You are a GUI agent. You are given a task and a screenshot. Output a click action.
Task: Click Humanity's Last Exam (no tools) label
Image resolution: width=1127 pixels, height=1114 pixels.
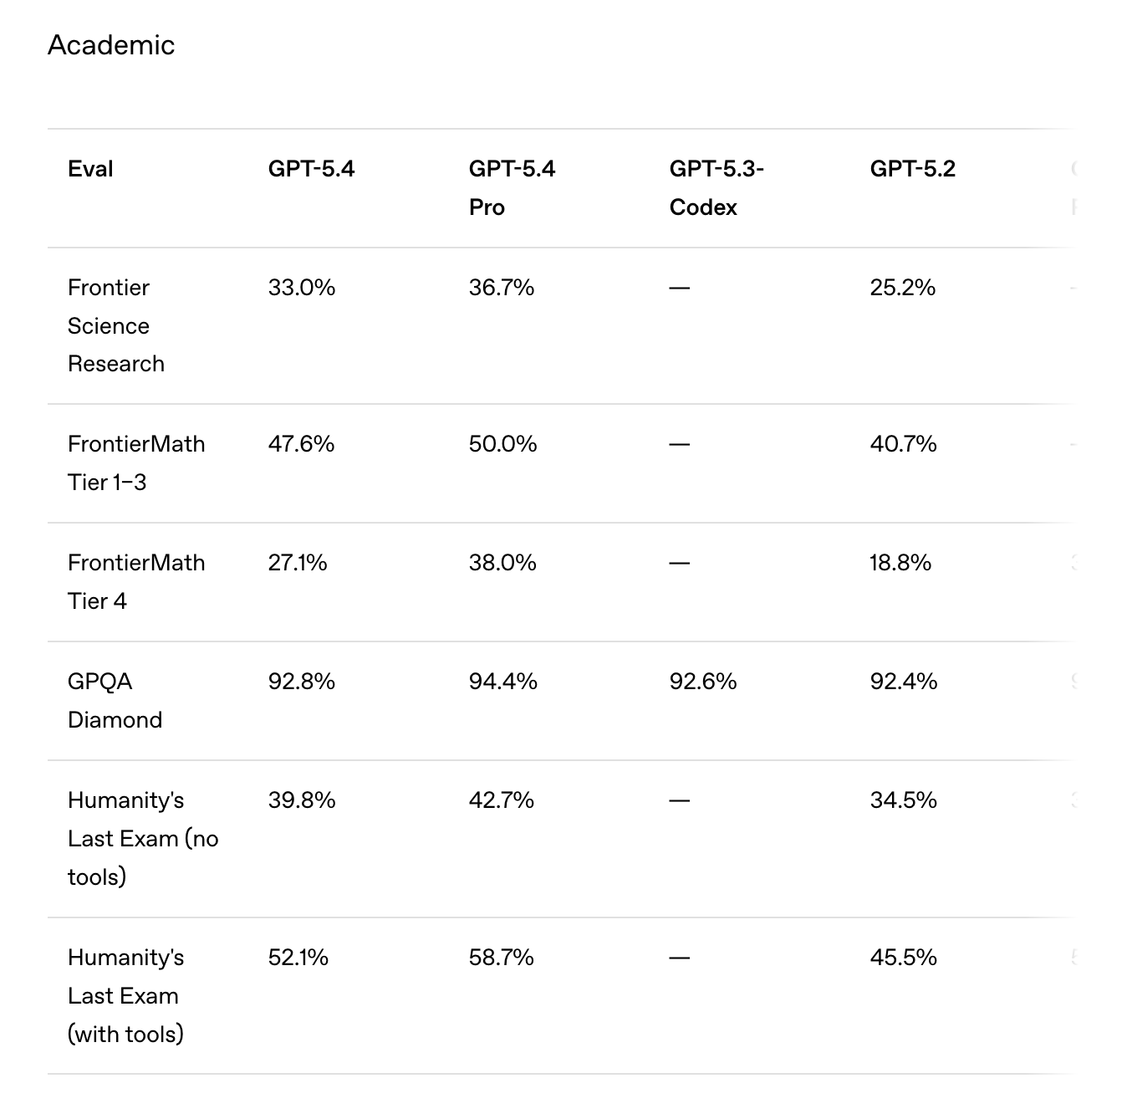click(x=143, y=838)
